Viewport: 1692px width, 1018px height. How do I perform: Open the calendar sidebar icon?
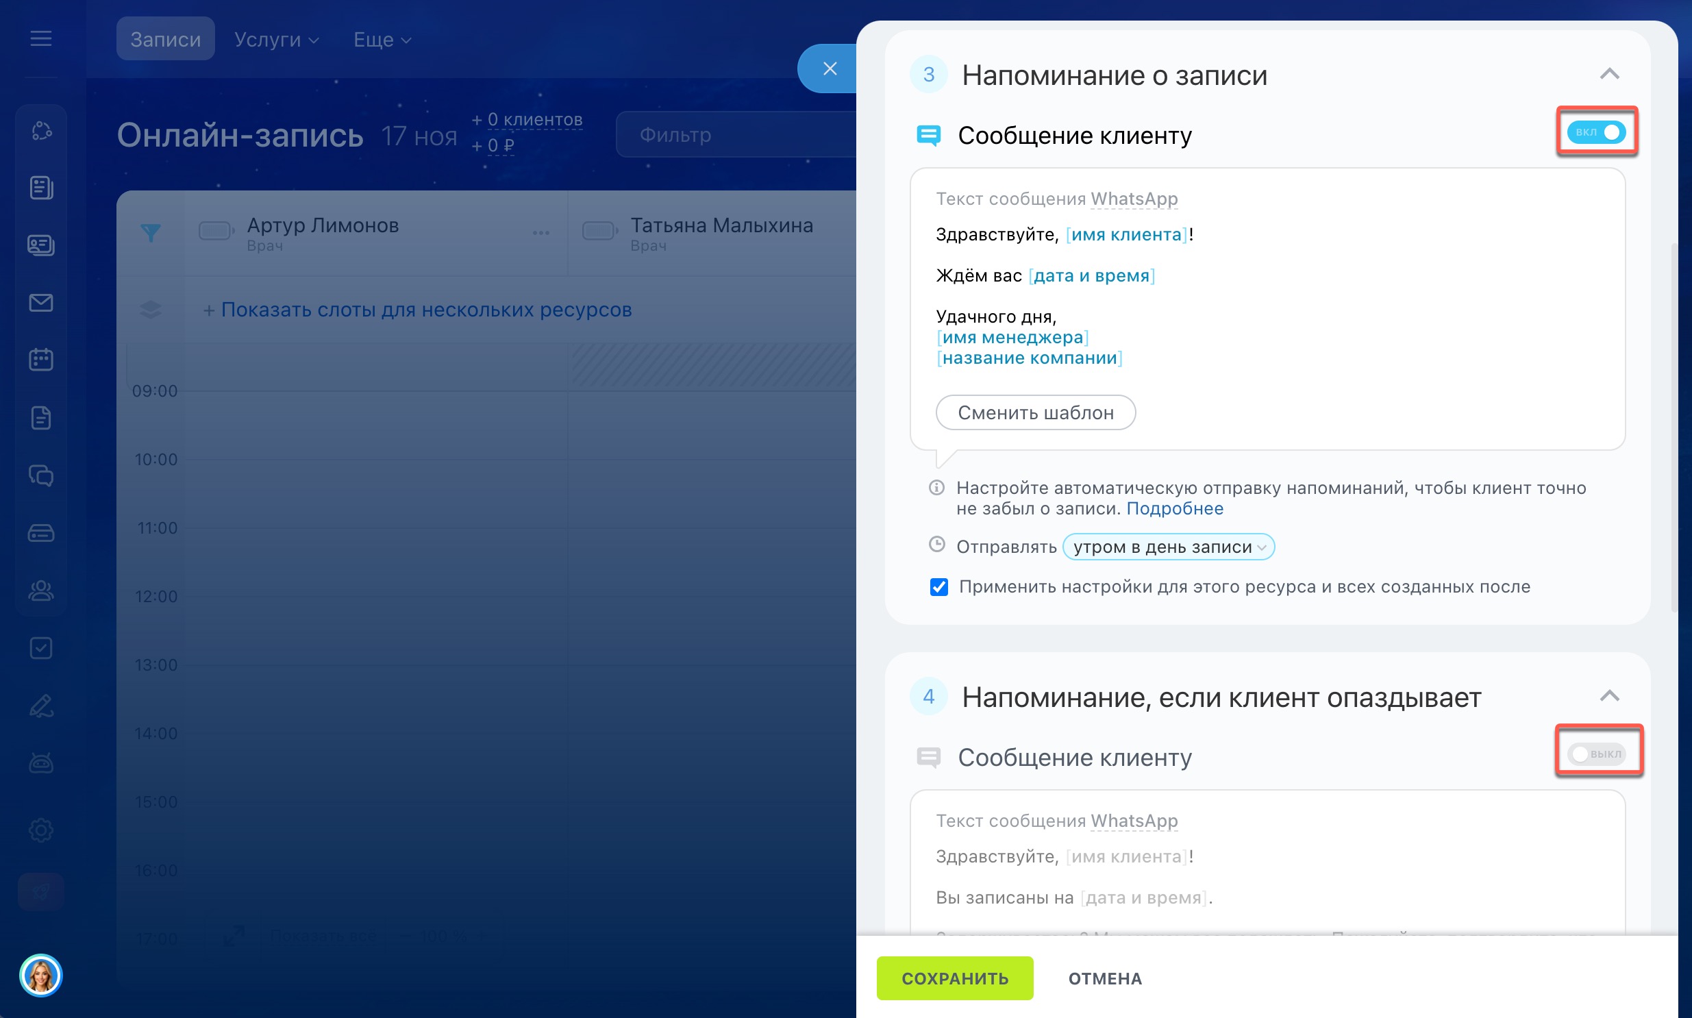tap(41, 360)
